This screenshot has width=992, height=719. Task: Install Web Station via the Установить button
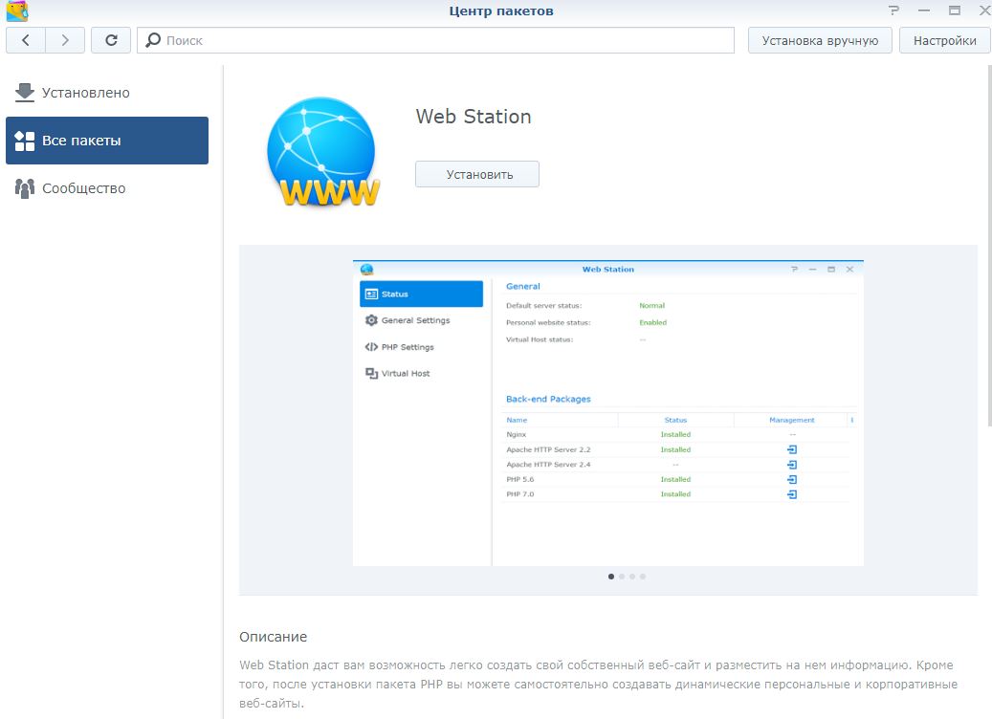[476, 174]
